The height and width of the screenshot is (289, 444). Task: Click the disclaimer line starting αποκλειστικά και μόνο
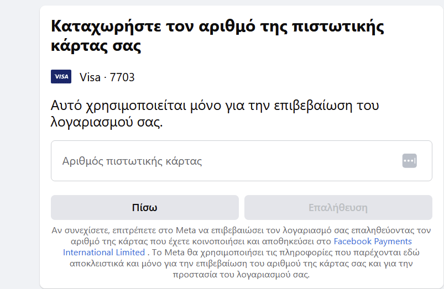pos(241,263)
